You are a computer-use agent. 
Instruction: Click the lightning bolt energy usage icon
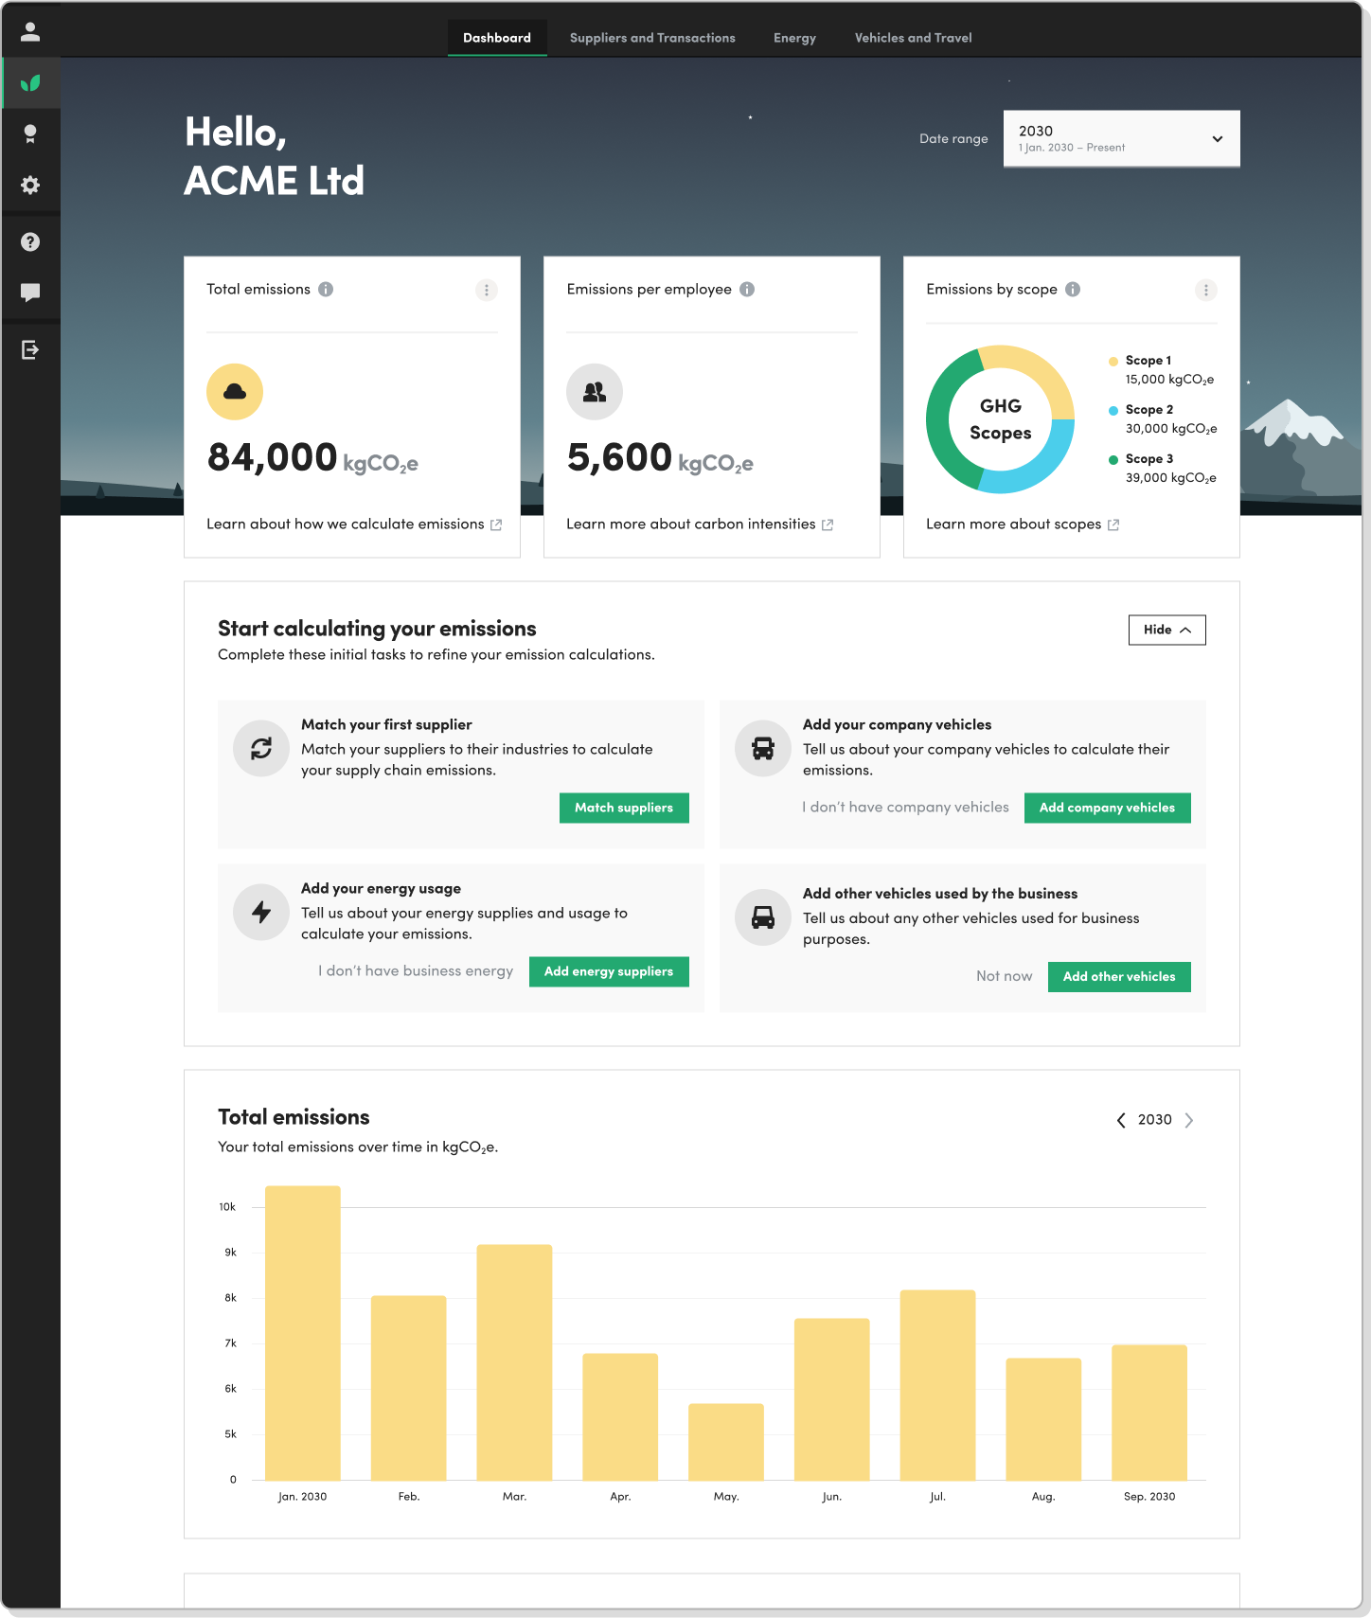261,913
